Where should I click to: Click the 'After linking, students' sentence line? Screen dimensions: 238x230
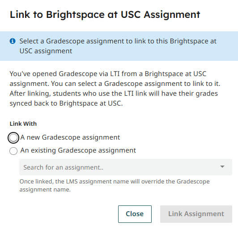click(114, 94)
